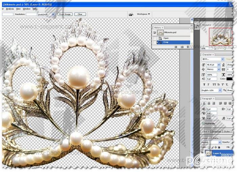Viewport: 237px width, 172px height.
Task: Toggle history brush source beside Open state
Action: [154, 38]
